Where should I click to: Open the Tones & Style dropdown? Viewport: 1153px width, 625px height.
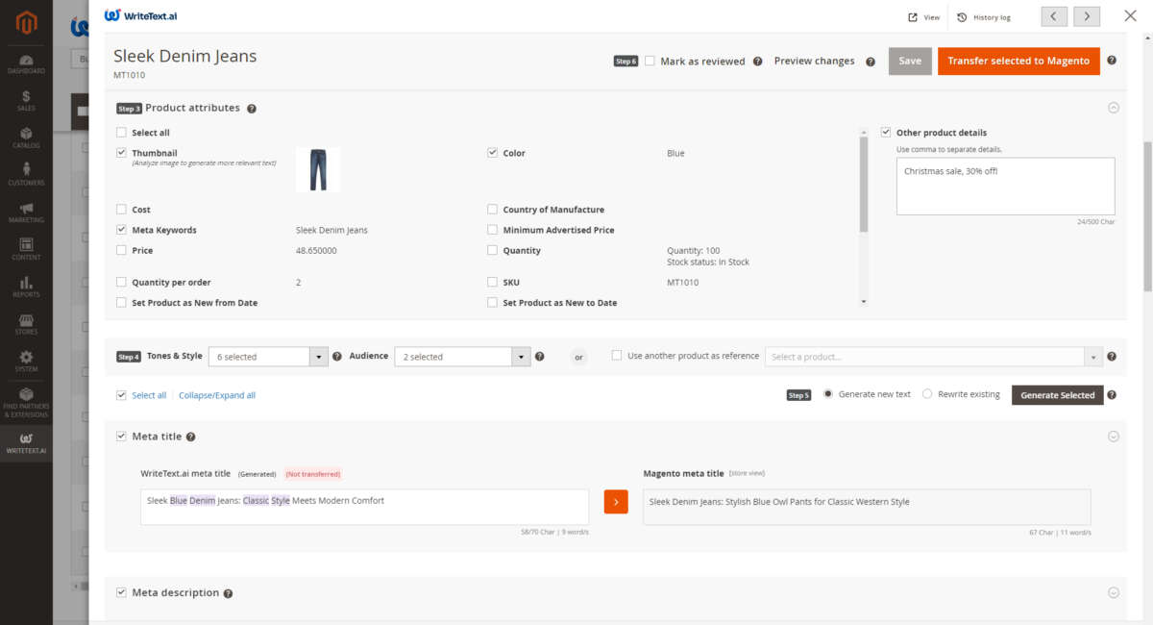(x=268, y=357)
